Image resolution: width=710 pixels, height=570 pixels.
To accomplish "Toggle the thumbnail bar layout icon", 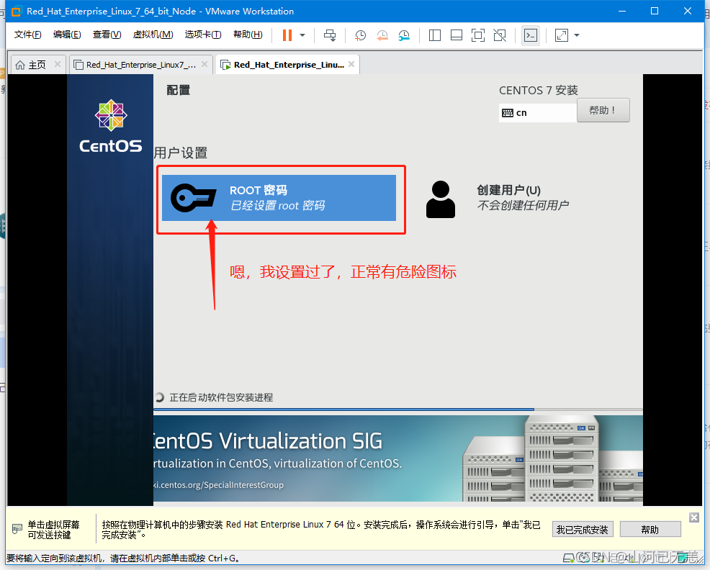I will click(x=457, y=35).
